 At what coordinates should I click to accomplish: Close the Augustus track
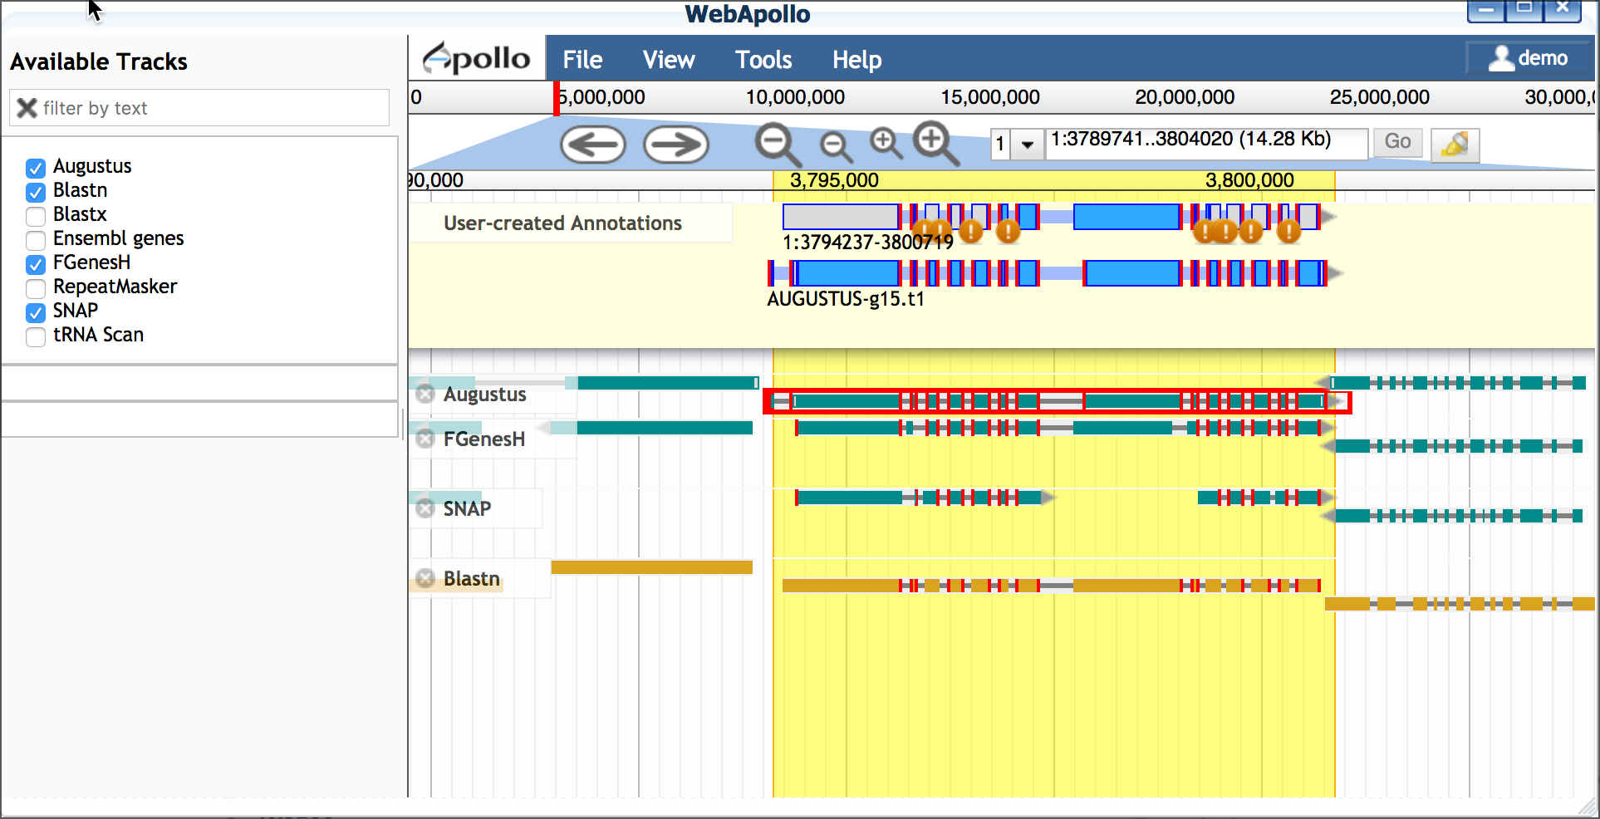point(425,394)
